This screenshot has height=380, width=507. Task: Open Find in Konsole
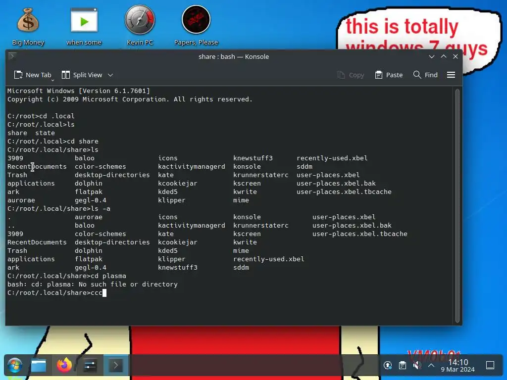point(425,75)
